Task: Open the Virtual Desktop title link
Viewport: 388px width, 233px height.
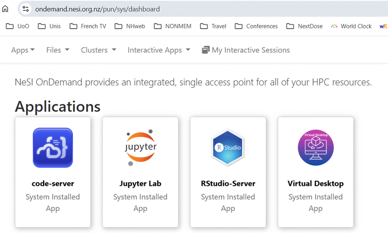Action: pyautogui.click(x=315, y=184)
